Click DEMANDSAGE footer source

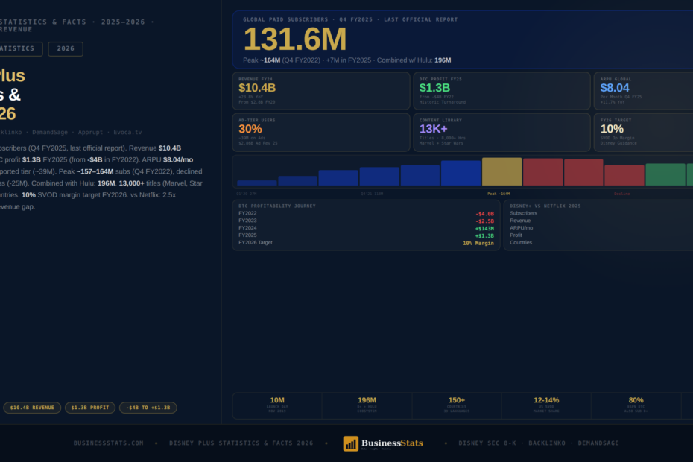[x=598, y=443]
